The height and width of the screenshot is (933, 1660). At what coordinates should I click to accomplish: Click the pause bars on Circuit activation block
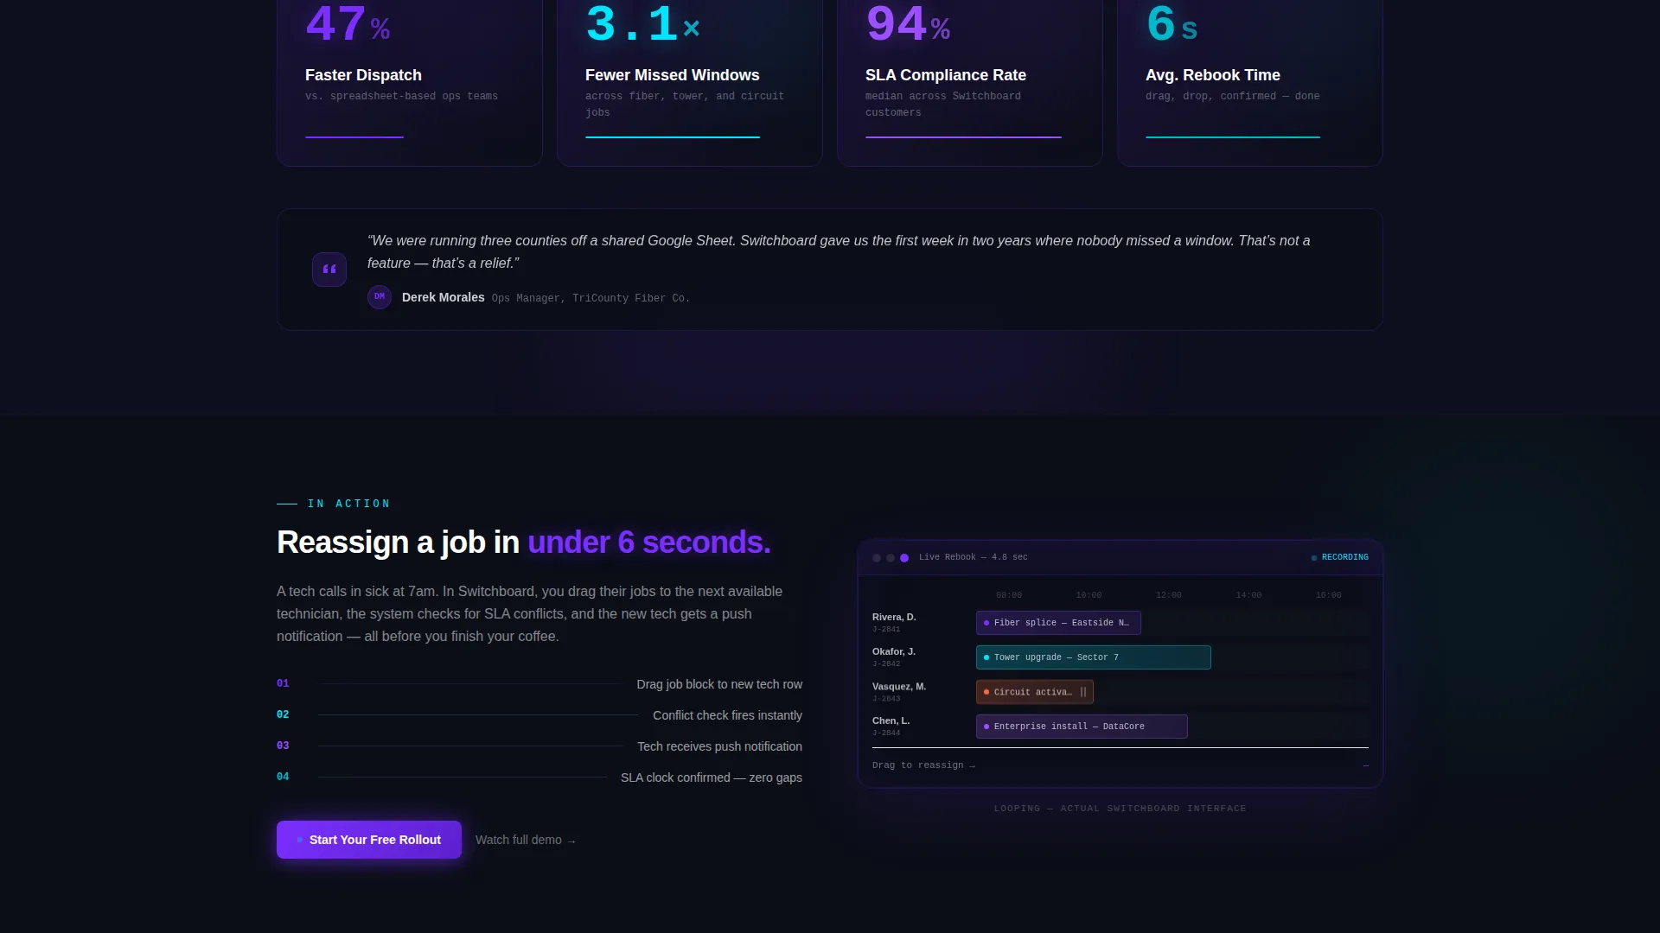coord(1083,692)
